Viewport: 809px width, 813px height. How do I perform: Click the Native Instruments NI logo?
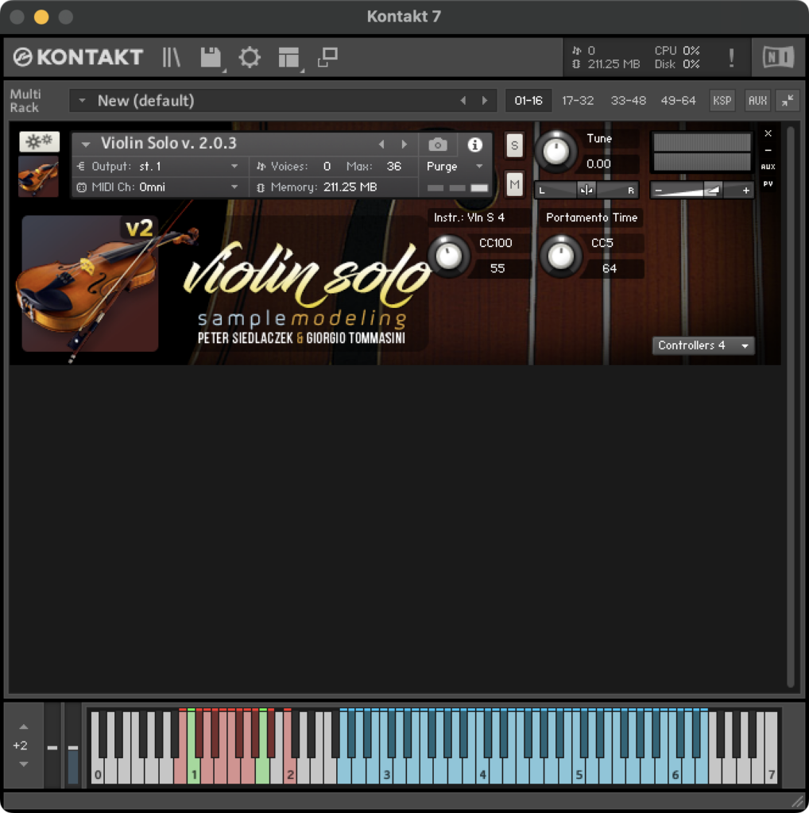pos(778,57)
